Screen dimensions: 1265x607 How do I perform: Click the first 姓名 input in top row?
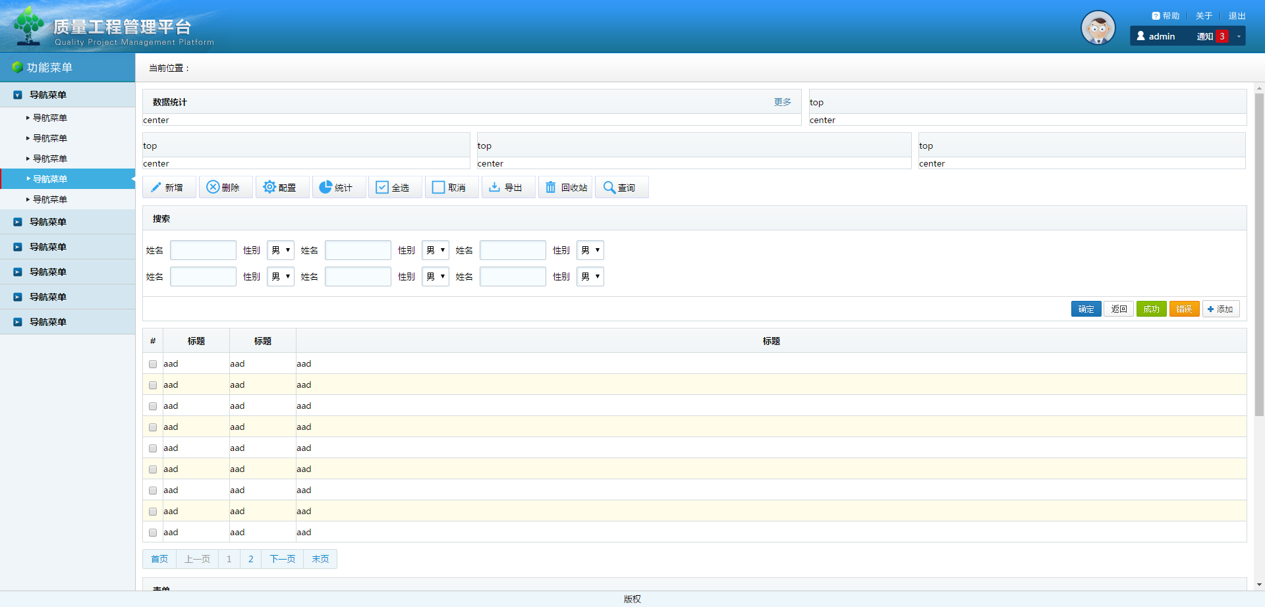click(x=203, y=250)
